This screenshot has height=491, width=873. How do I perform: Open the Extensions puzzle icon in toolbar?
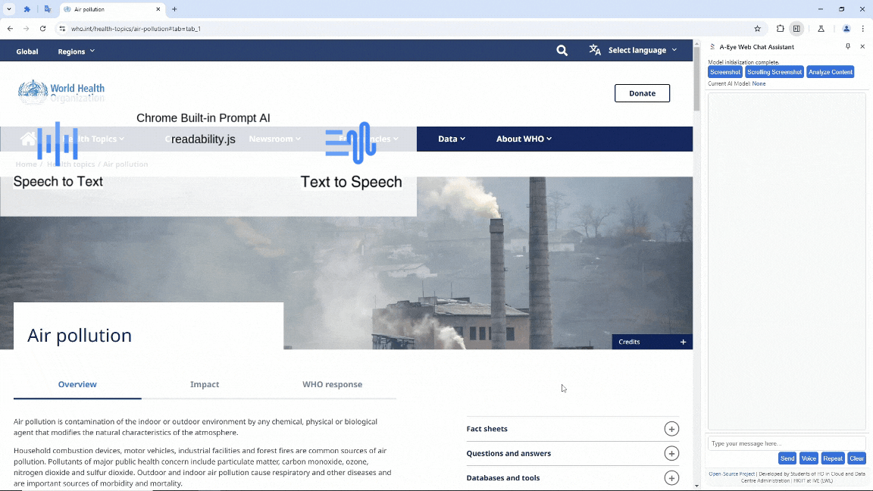tap(780, 28)
